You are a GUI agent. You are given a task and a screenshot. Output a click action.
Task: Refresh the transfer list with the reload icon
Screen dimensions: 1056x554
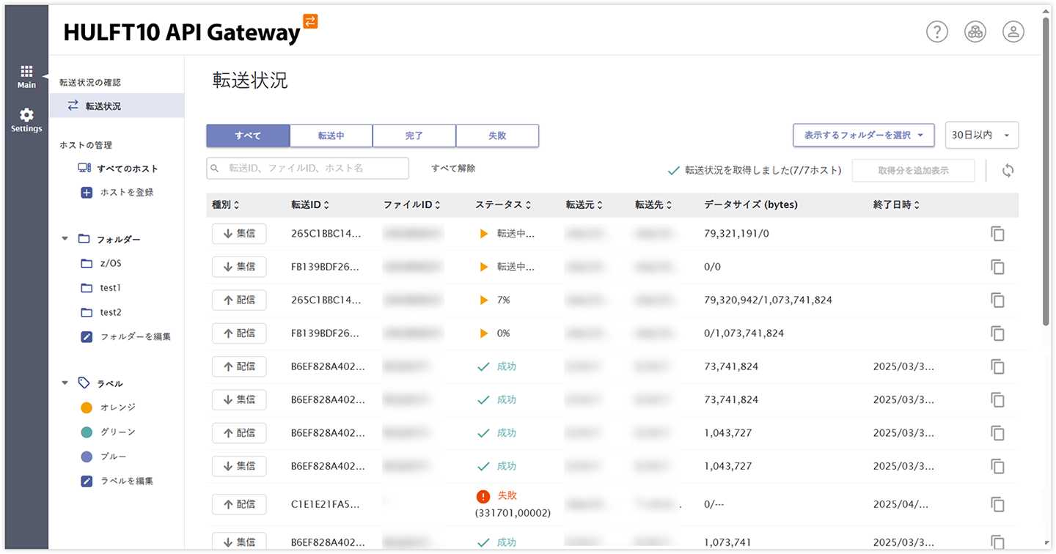pos(1008,170)
